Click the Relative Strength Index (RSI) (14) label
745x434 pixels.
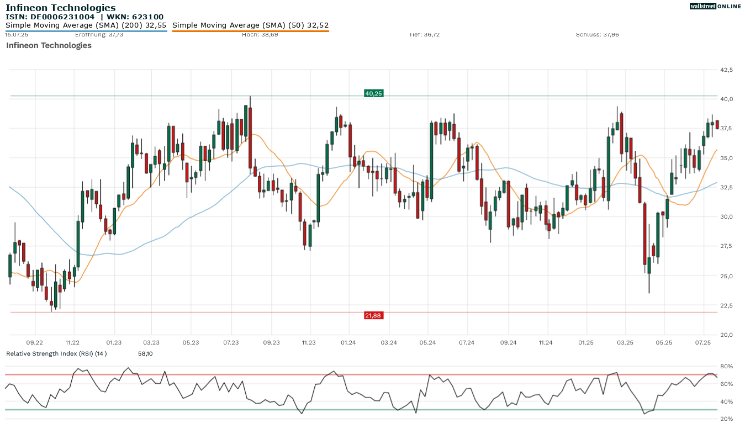[56, 353]
